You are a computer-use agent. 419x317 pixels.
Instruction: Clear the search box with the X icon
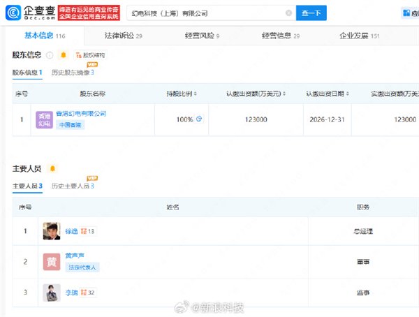(x=288, y=13)
